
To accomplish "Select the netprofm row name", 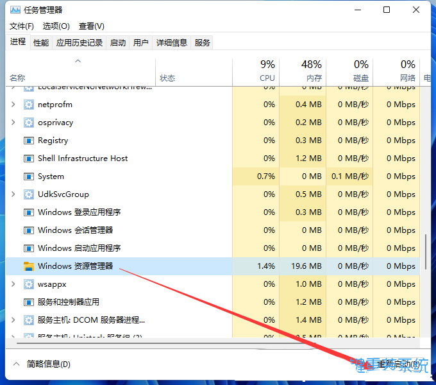I will [x=55, y=105].
